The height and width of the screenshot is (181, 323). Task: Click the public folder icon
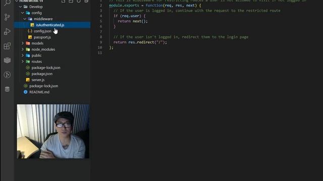[28, 55]
